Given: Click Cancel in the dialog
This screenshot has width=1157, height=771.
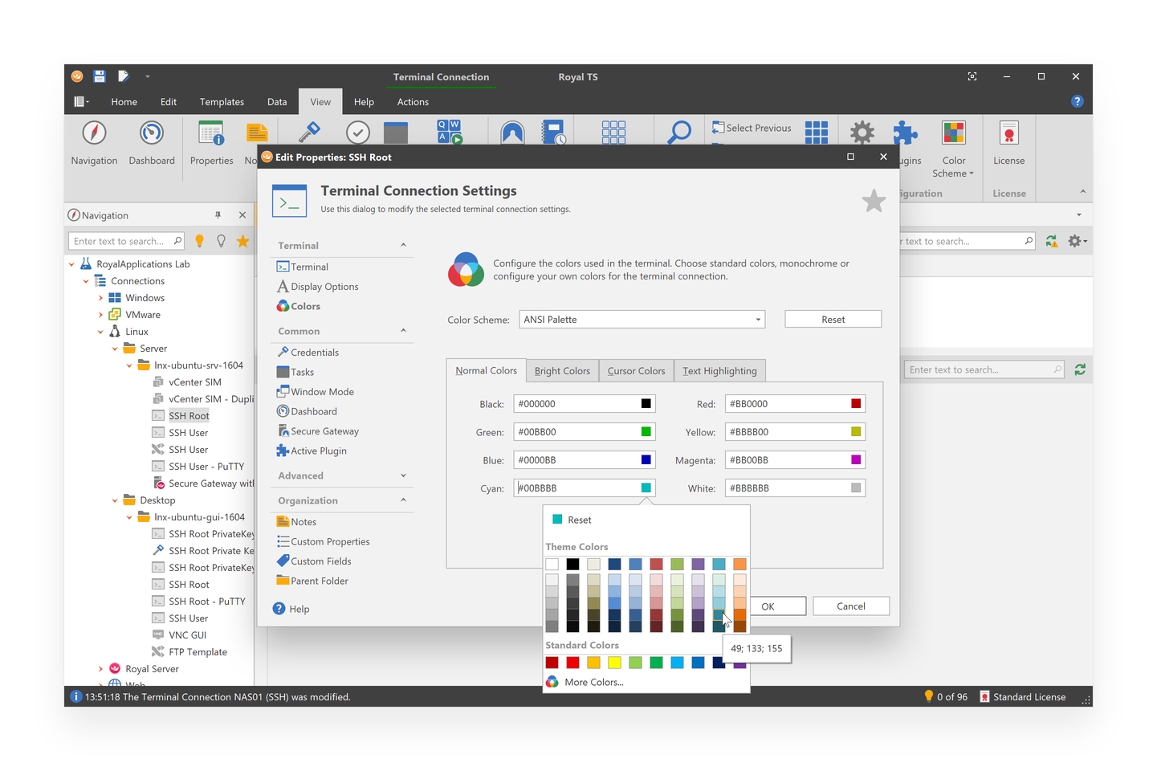Looking at the screenshot, I should tap(850, 606).
